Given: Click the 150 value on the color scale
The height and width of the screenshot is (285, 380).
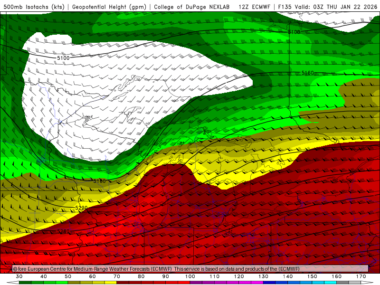Looking at the screenshot, I should (x=313, y=276).
